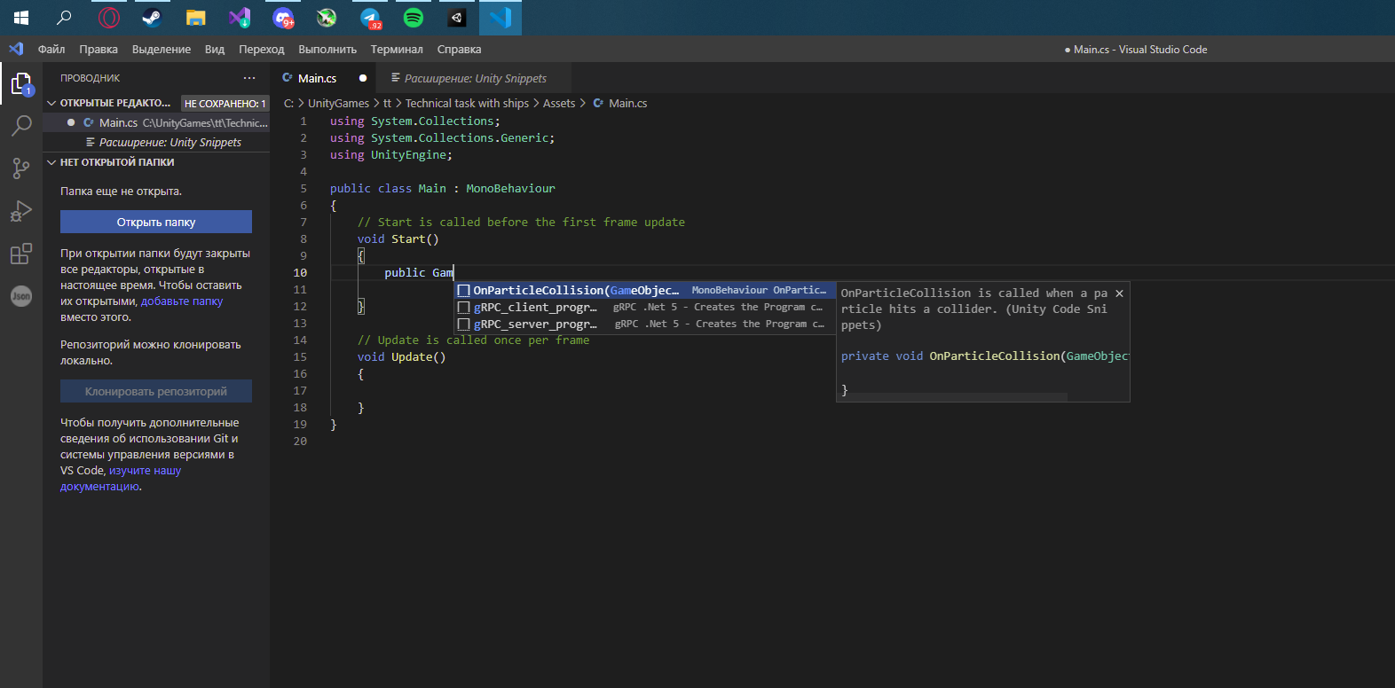The height and width of the screenshot is (688, 1395).
Task: Open Unity from the taskbar
Action: click(x=457, y=18)
